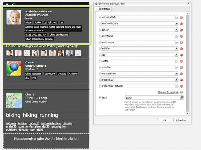201x150 pixels.
Task: Click the drag handle of gender row
Action: (x=100, y=30)
